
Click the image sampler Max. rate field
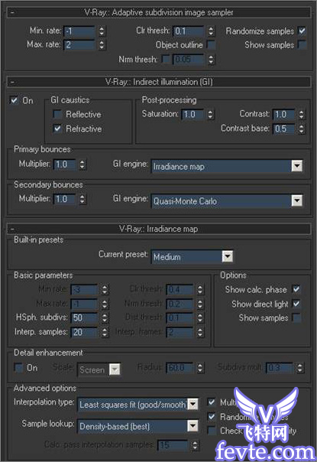tap(79, 45)
